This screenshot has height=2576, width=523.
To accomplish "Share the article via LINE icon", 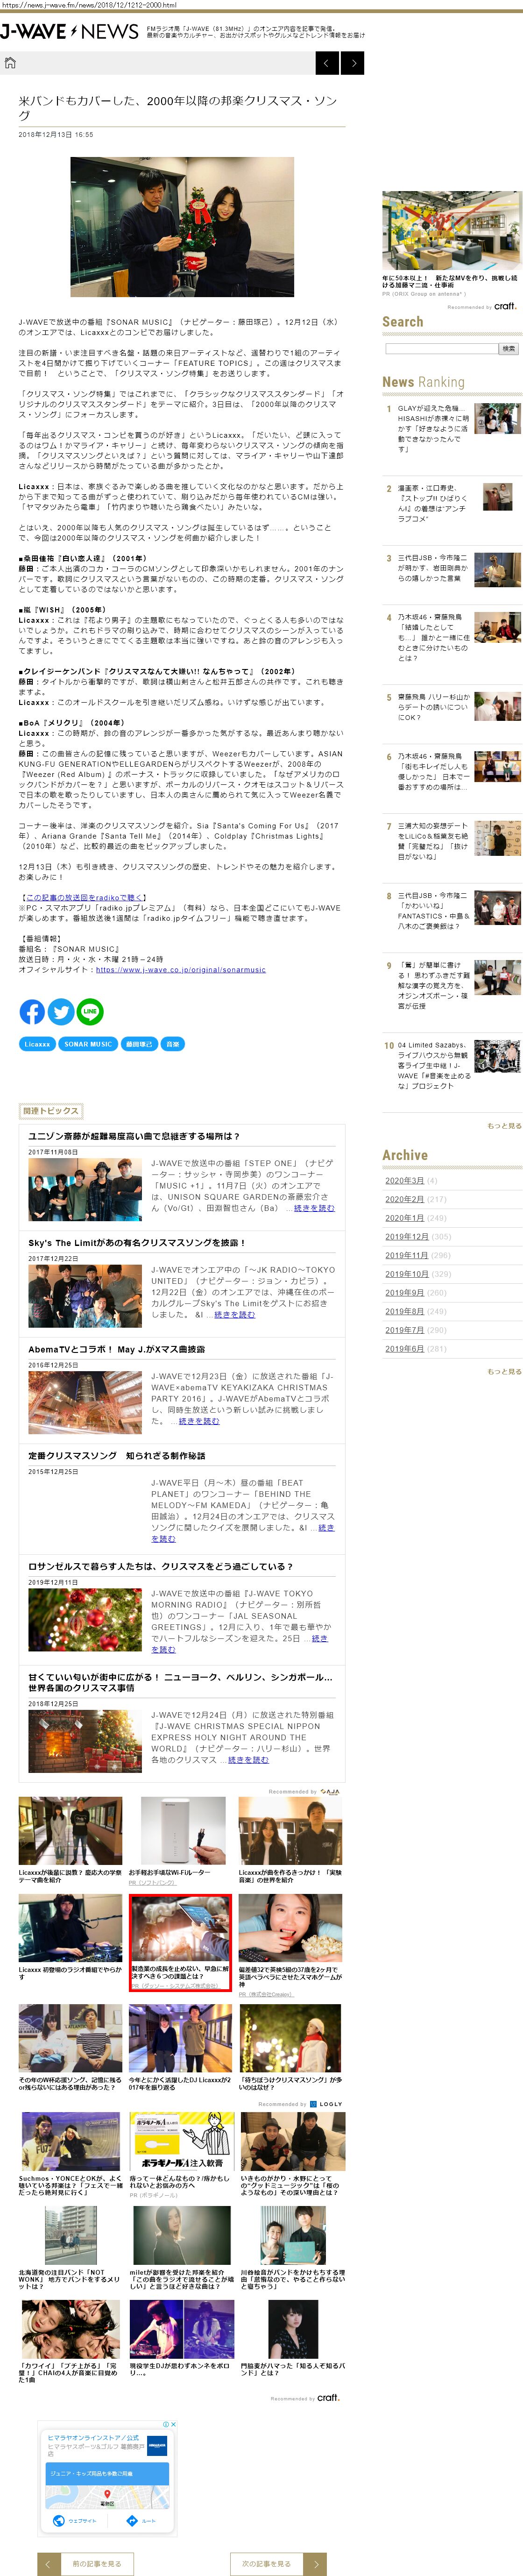I will coord(90,1011).
